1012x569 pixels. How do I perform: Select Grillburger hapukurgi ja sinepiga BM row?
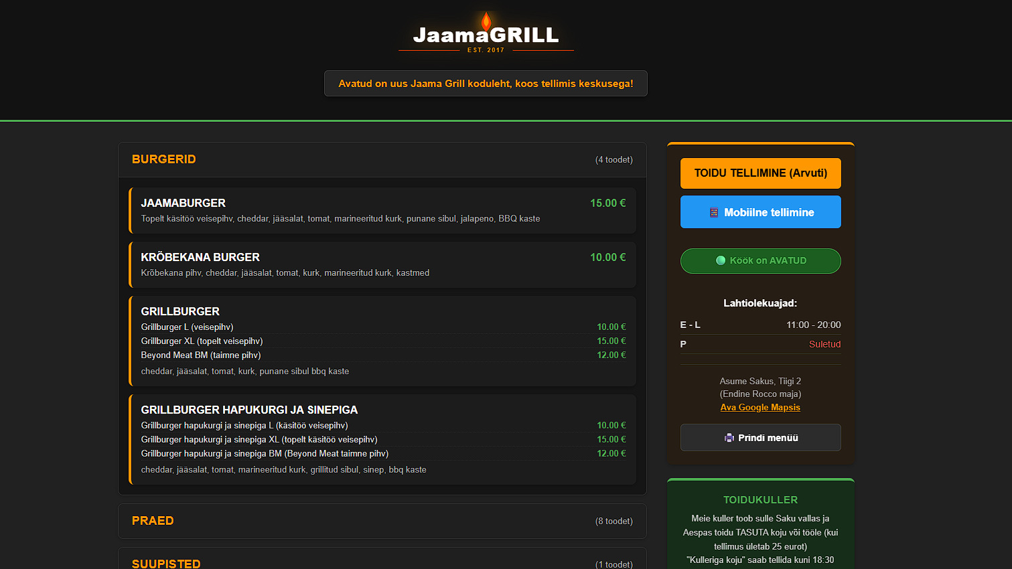coord(383,453)
